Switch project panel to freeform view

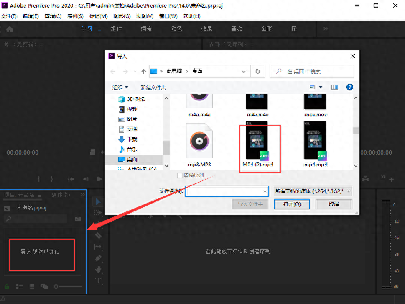pyautogui.click(x=44, y=286)
